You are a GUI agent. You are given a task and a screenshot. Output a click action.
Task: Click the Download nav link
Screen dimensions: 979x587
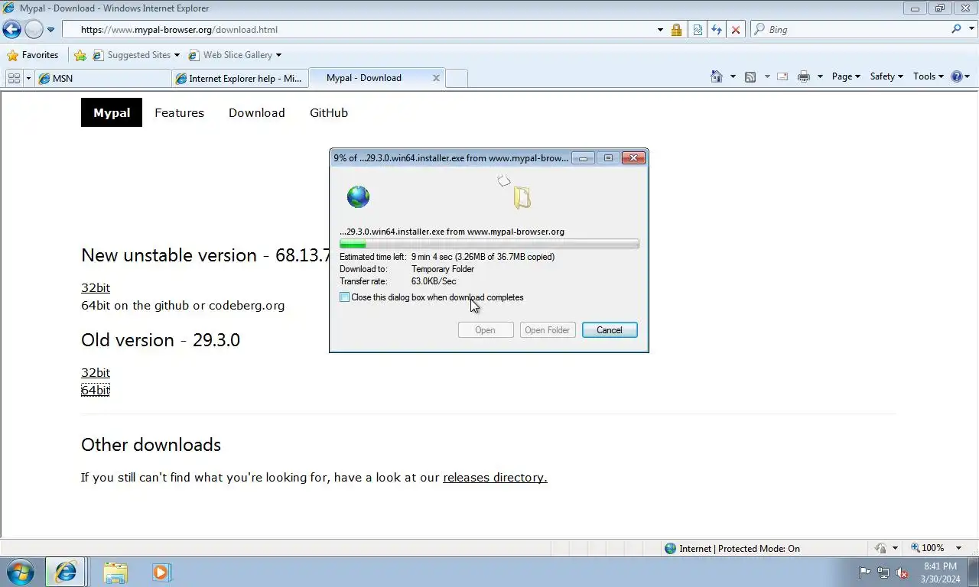256,112
